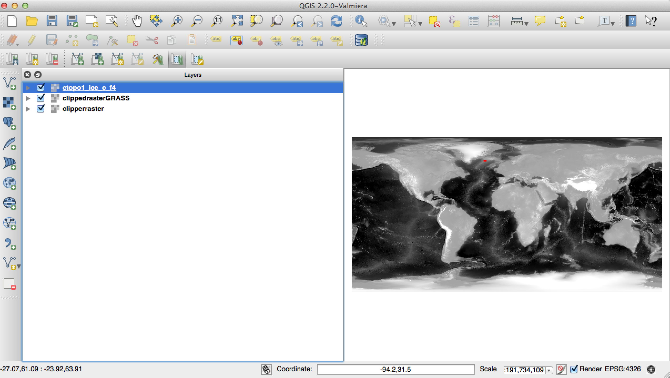The height and width of the screenshot is (378, 670).
Task: Click Add GRASS vector layer icon
Action: [x=77, y=59]
